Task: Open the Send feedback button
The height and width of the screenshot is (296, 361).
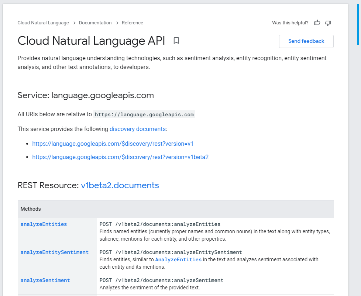Action: (306, 41)
